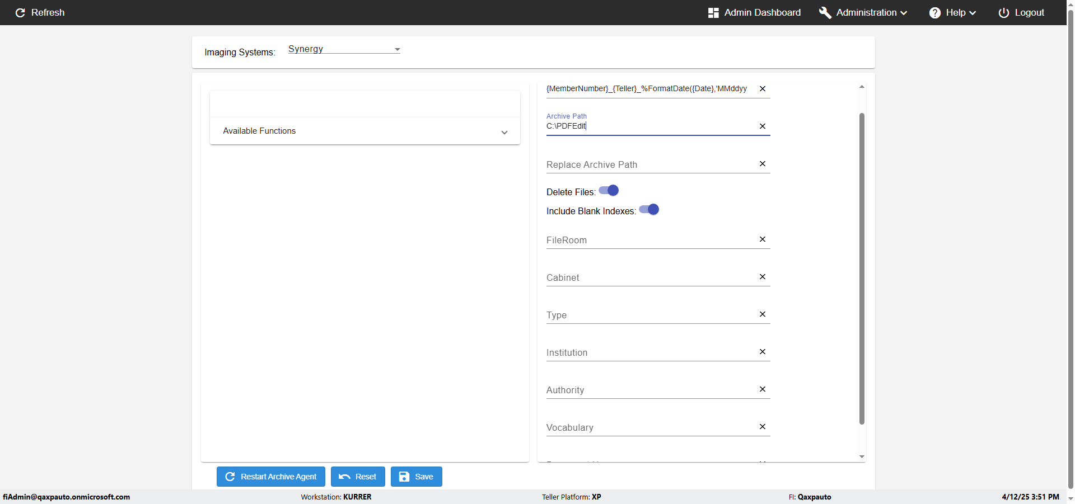Clear the Cabinet field using X icon
The image size is (1075, 504).
point(762,277)
